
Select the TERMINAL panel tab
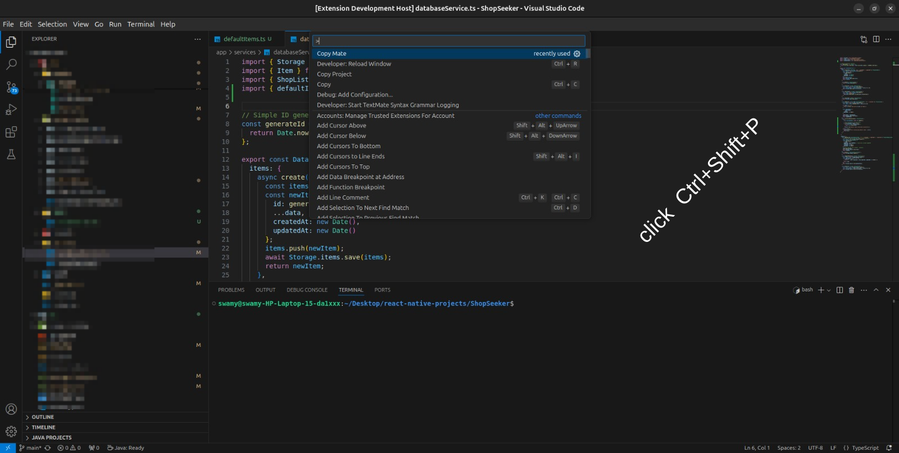351,290
